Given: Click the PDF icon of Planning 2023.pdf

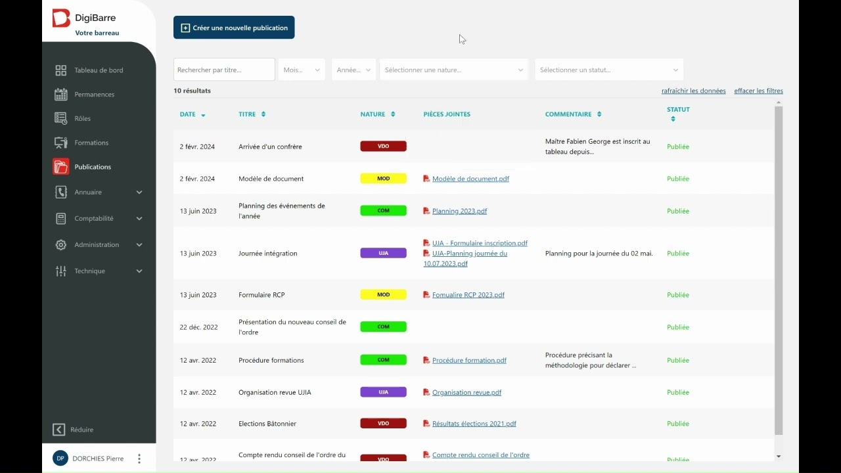Looking at the screenshot, I should coord(426,211).
